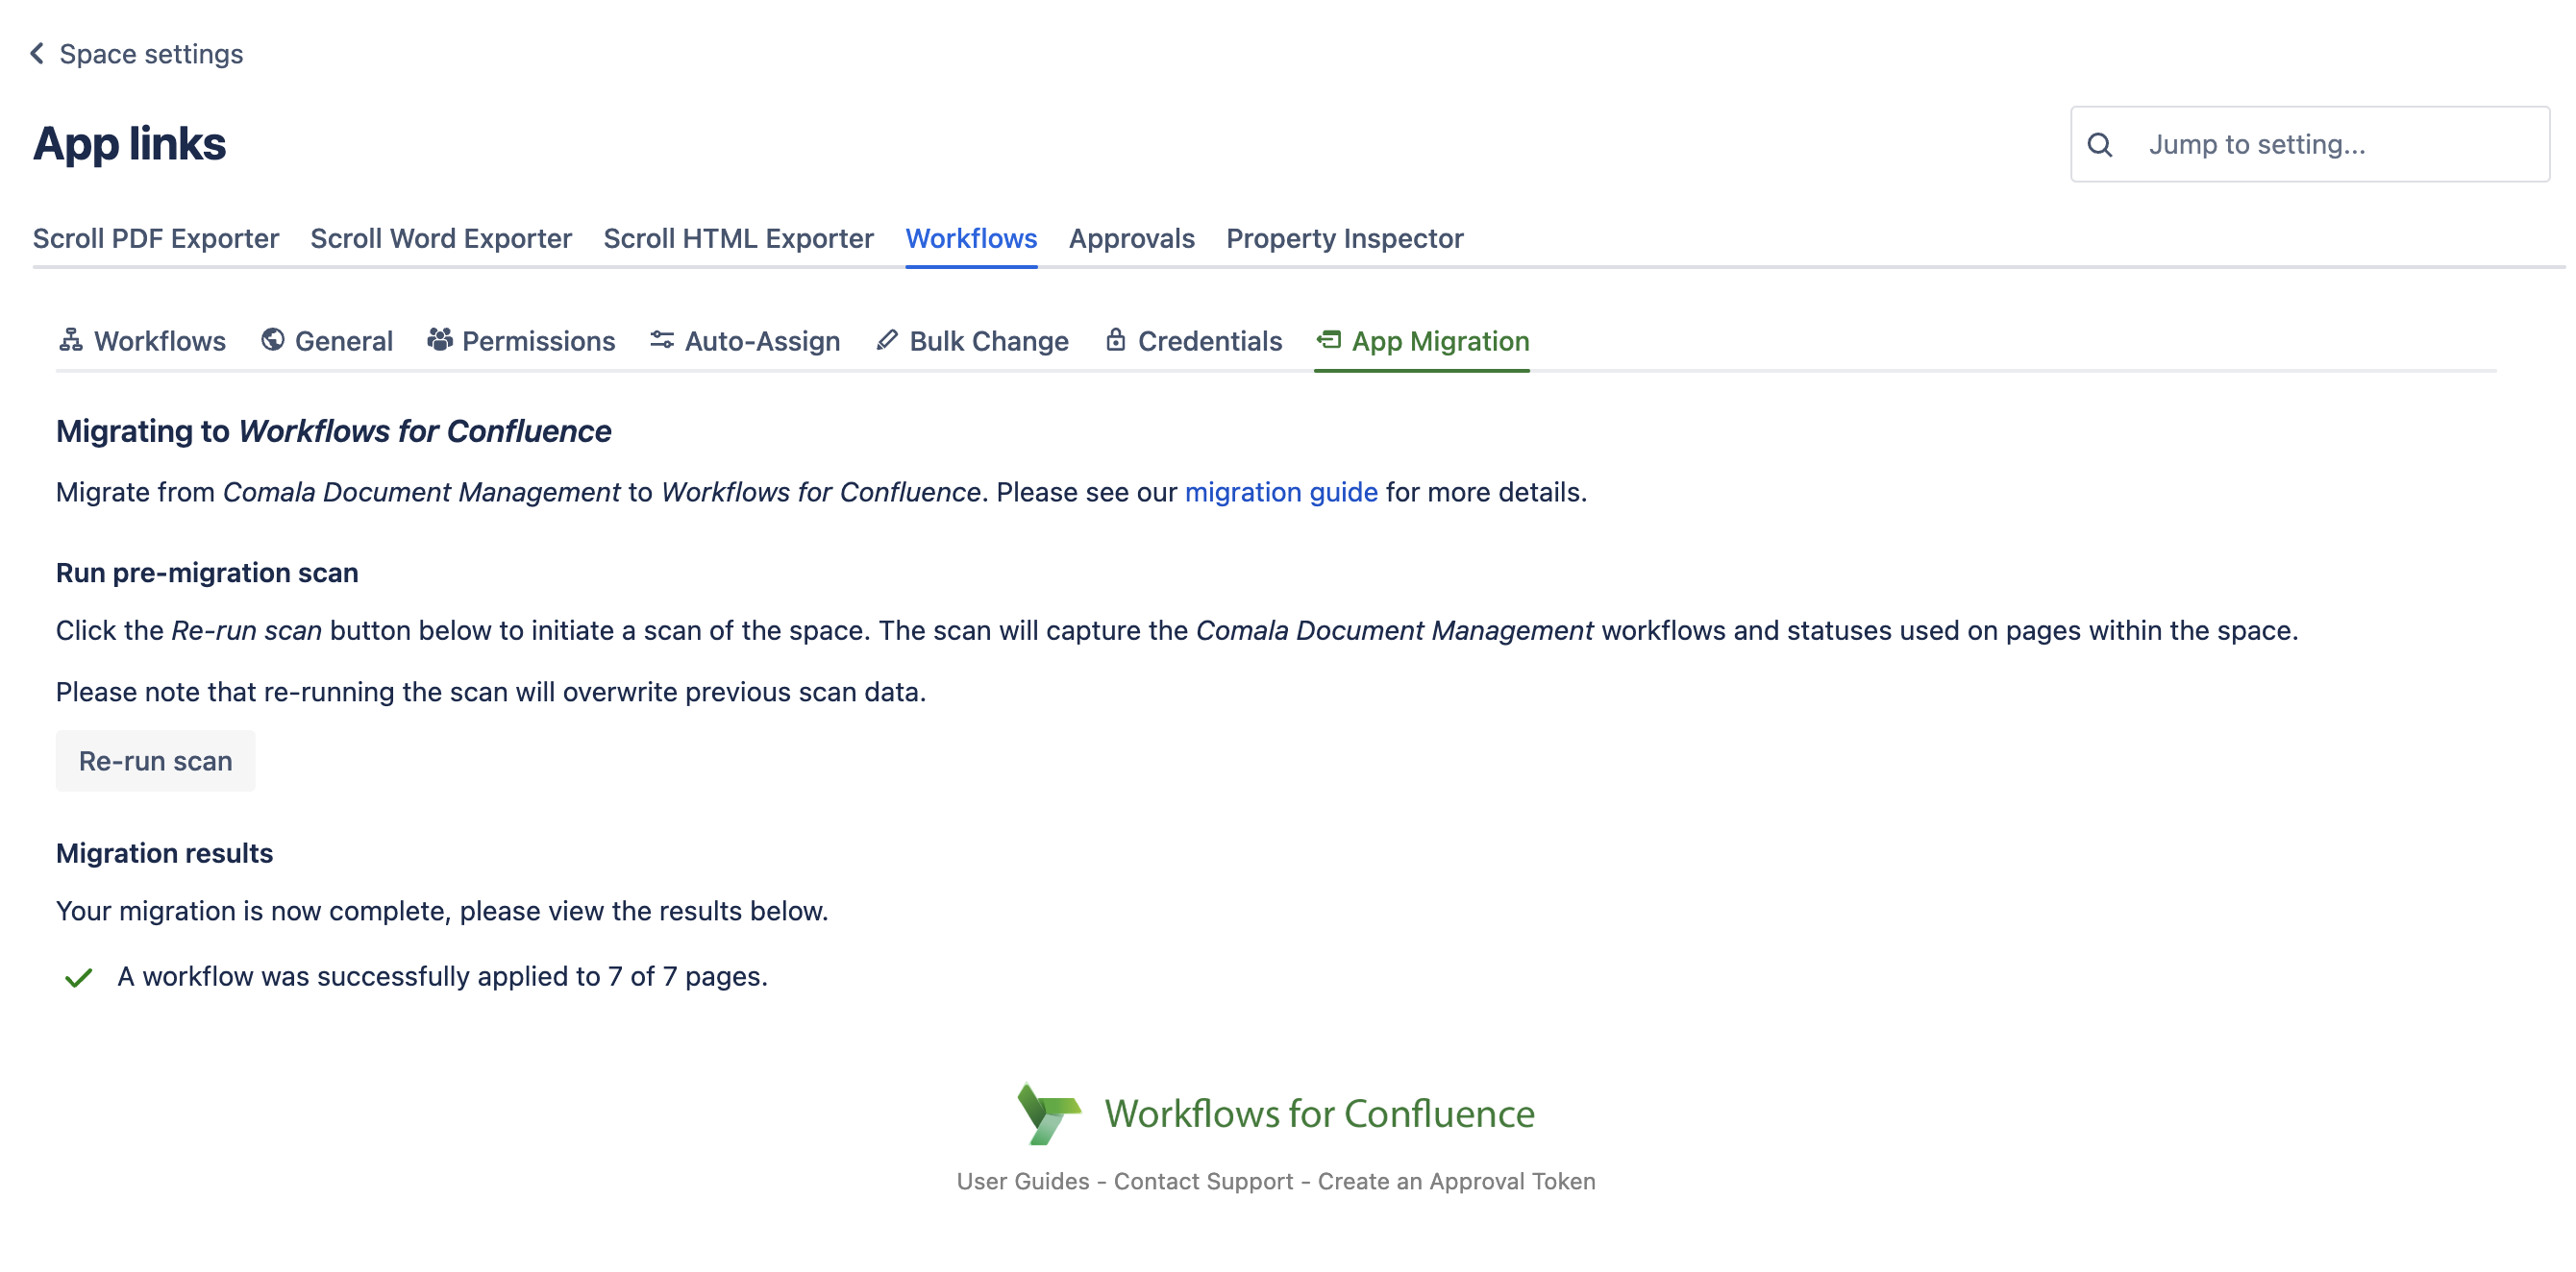This screenshot has height=1272, width=2576.
Task: Click the Permissions tab people icon
Action: (439, 341)
